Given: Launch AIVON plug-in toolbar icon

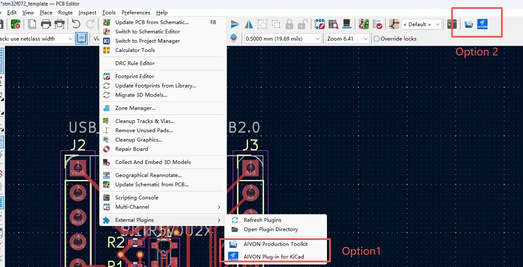Looking at the screenshot, I should [x=482, y=24].
